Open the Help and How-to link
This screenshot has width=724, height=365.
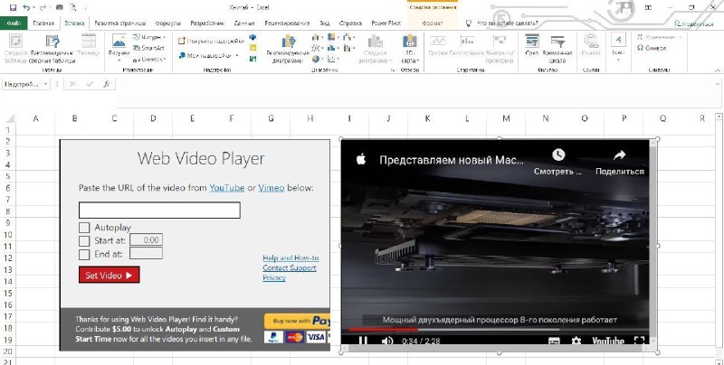coord(291,258)
